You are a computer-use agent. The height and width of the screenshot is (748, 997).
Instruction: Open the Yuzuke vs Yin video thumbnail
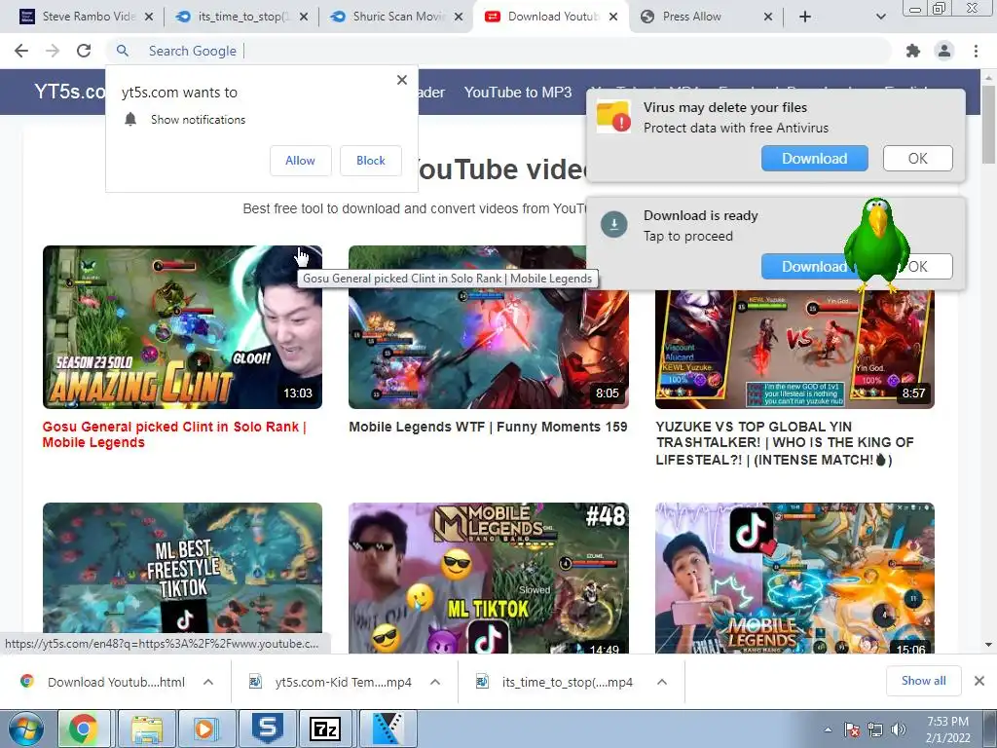coord(794,349)
